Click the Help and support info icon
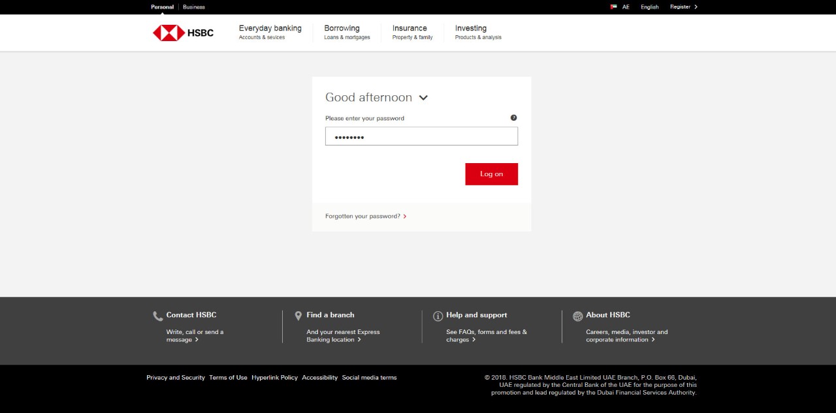This screenshot has height=413, width=836. (438, 316)
